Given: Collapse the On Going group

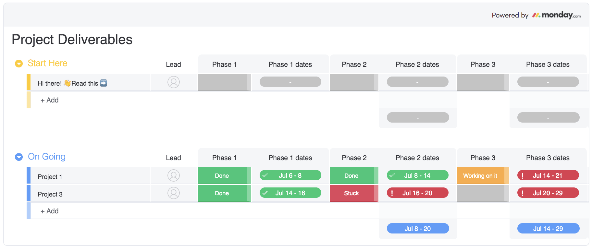Looking at the screenshot, I should (19, 157).
